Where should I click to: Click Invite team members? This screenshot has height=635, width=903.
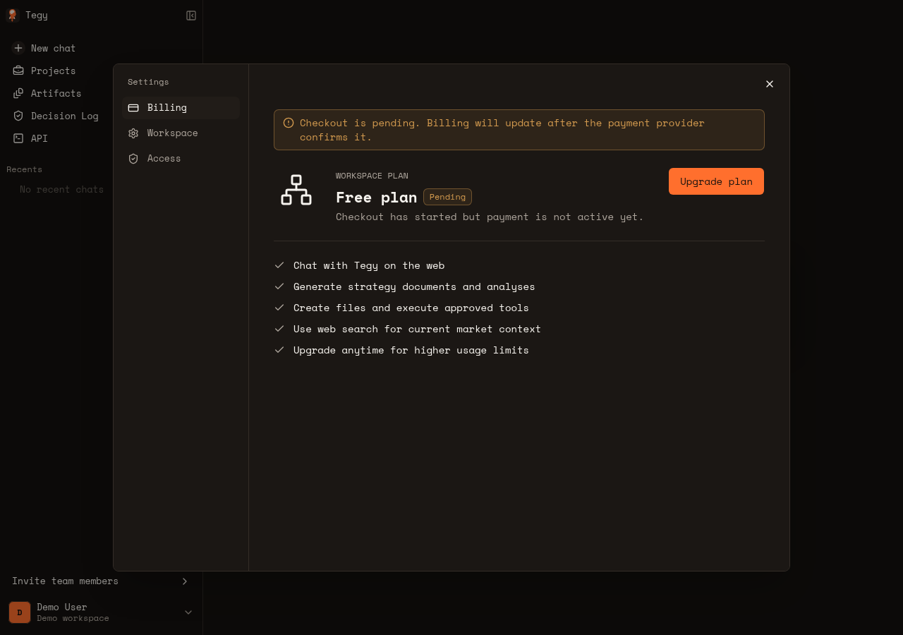pyautogui.click(x=101, y=581)
